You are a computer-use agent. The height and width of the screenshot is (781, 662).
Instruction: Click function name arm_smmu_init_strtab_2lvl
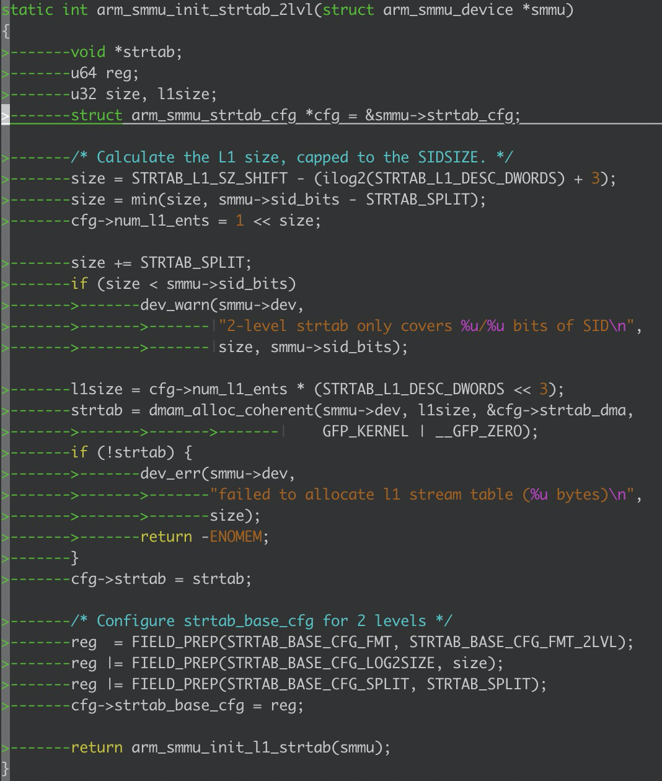point(206,10)
